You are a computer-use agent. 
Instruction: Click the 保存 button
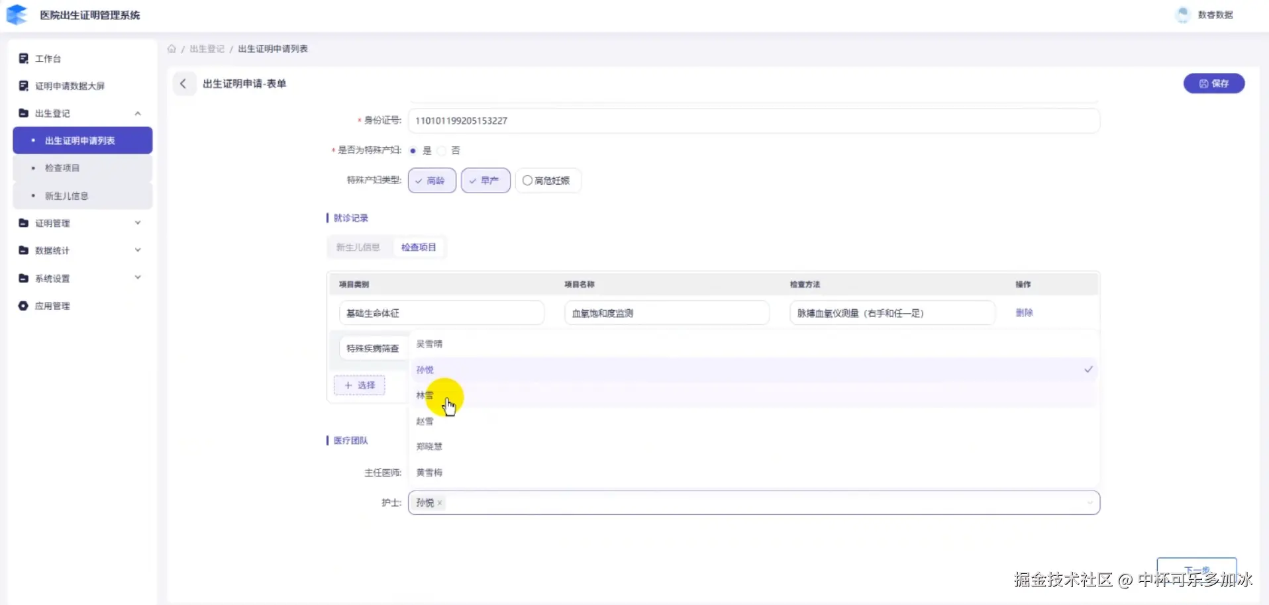point(1213,83)
